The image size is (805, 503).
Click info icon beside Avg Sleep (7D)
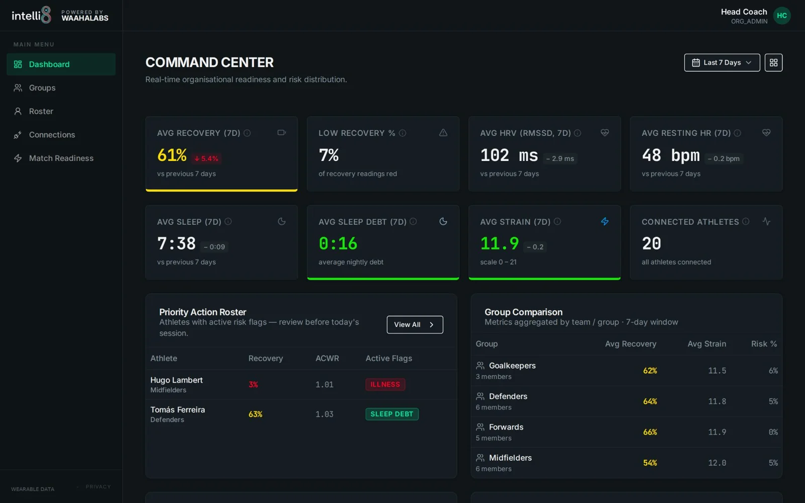click(228, 222)
